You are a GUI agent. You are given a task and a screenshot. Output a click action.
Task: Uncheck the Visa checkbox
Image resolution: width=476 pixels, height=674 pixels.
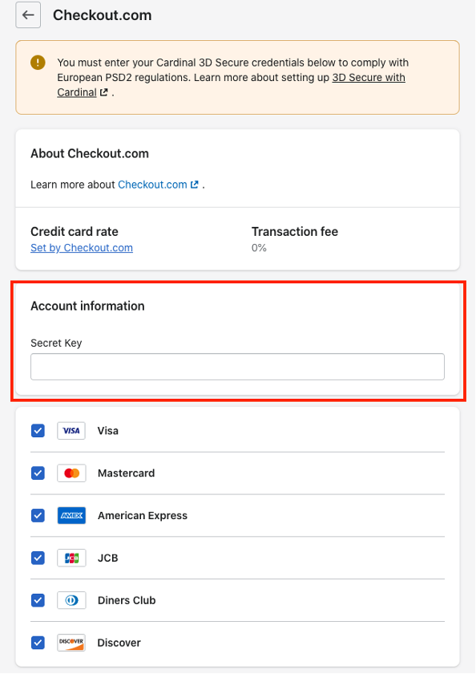coord(38,431)
